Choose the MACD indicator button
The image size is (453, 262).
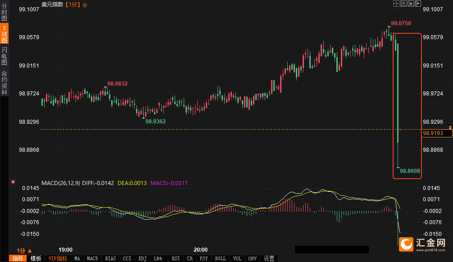click(92, 258)
